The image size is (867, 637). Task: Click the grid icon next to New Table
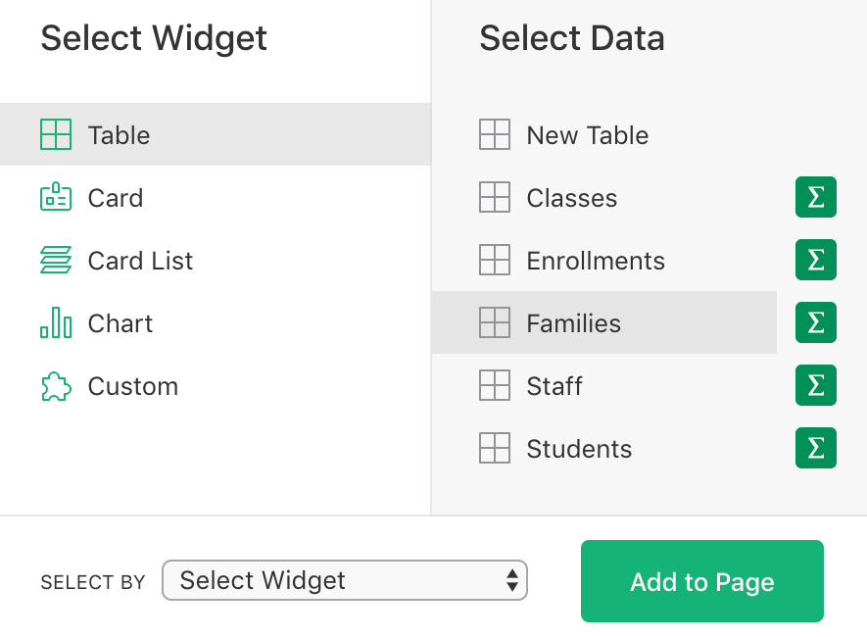[495, 134]
